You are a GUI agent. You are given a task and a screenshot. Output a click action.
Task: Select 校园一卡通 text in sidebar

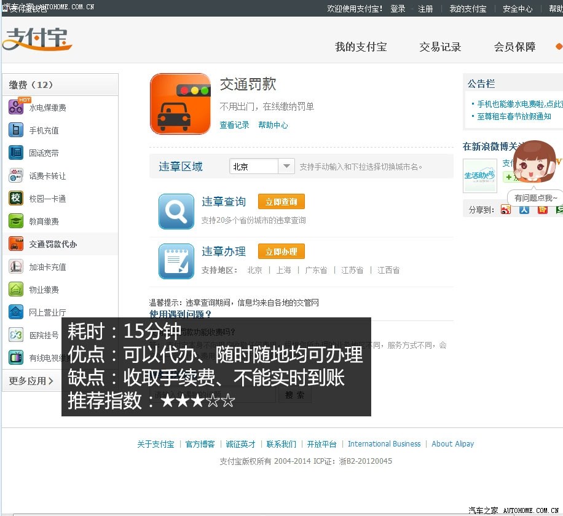(48, 199)
